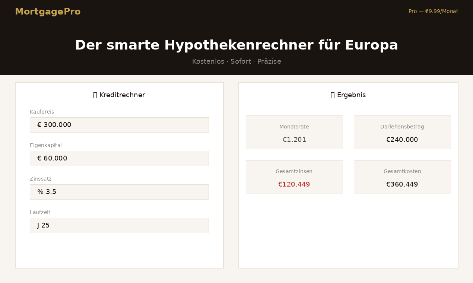This screenshot has width=473, height=283.
Task: Click the icon beside the Ergebnis heading
Action: pos(332,95)
